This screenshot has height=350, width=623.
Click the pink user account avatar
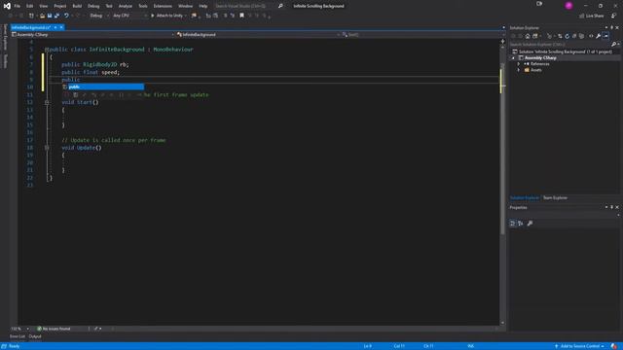(568, 6)
